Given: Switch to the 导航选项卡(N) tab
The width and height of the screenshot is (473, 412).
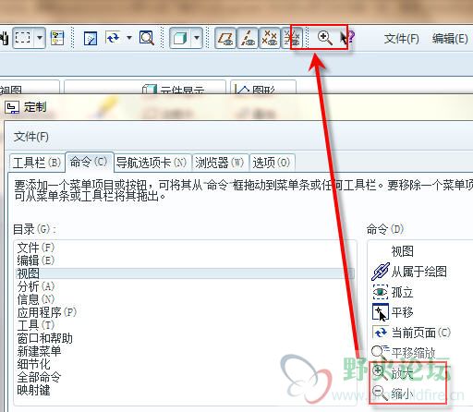Looking at the screenshot, I should pos(152,163).
